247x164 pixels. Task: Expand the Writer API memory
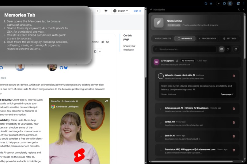pos(161,122)
